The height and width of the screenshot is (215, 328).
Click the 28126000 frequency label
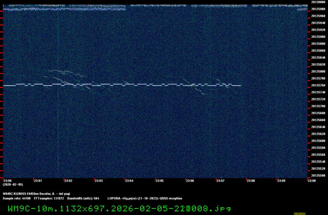318,2
